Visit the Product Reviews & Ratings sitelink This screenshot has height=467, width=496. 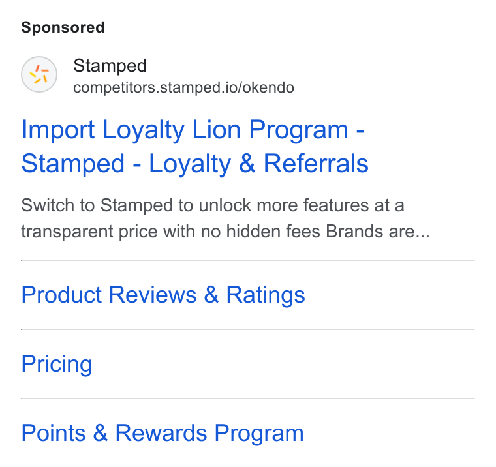163,295
